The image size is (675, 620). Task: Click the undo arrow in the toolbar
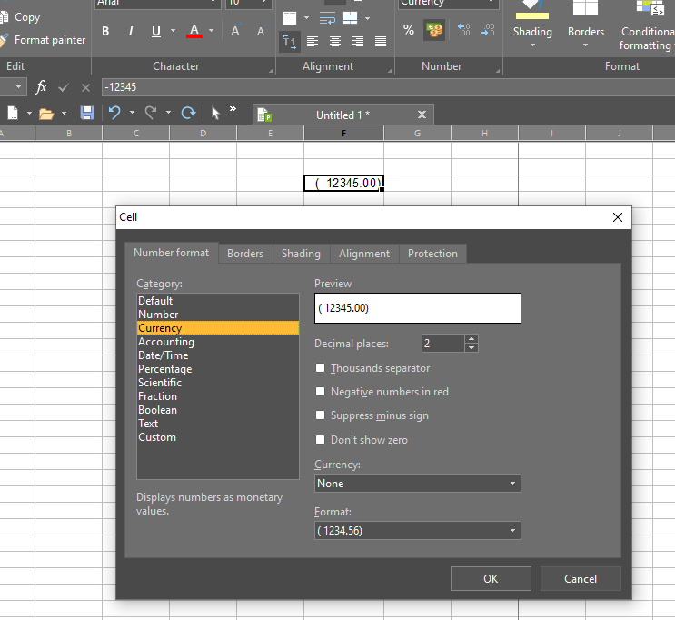pyautogui.click(x=114, y=113)
